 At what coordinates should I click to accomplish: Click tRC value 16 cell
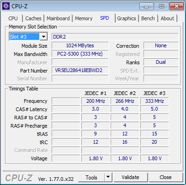(125, 142)
